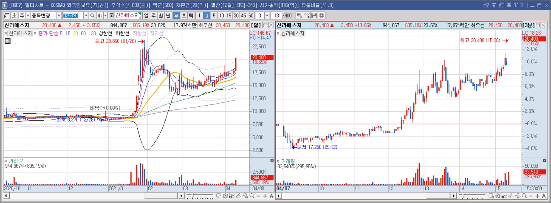Click the 코 market button before stock name
The height and width of the screenshot is (203, 551).
pos(112,15)
